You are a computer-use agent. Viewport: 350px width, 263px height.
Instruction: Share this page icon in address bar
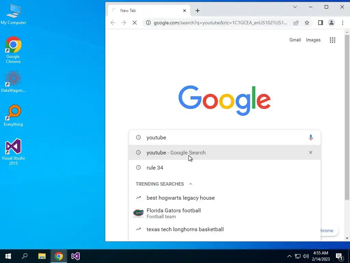[x=296, y=23]
